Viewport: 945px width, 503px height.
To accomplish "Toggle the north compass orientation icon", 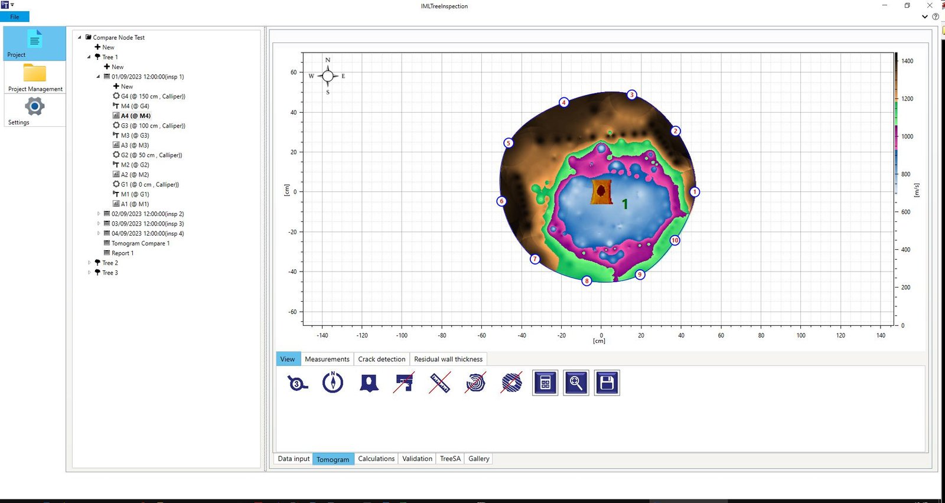I will click(333, 383).
